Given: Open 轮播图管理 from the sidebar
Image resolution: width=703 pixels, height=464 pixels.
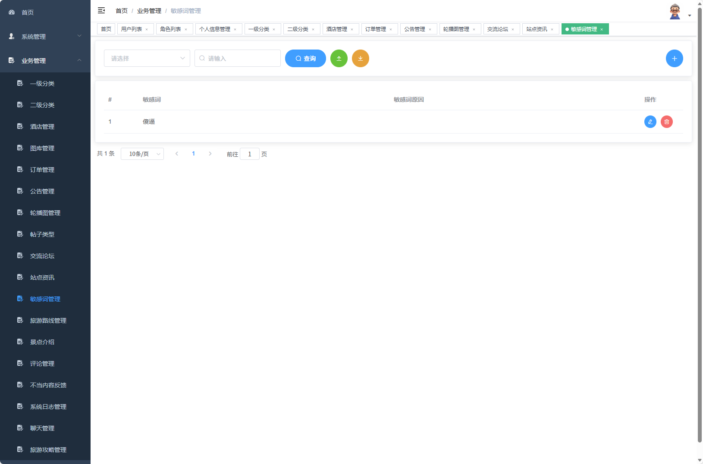Looking at the screenshot, I should pyautogui.click(x=45, y=212).
